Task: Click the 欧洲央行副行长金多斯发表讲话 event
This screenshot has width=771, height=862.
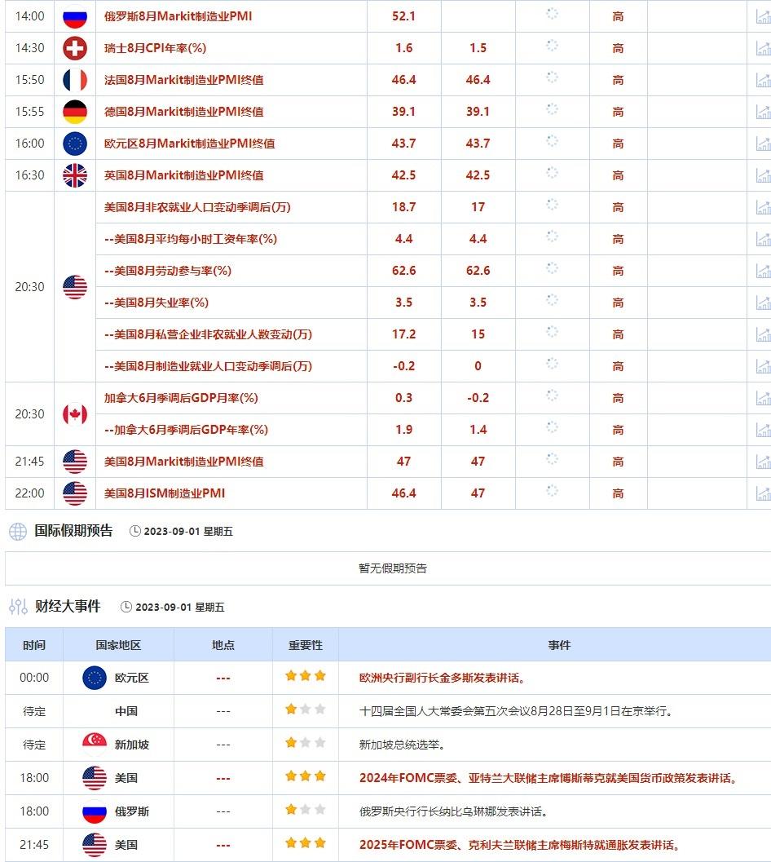Action: pos(443,677)
